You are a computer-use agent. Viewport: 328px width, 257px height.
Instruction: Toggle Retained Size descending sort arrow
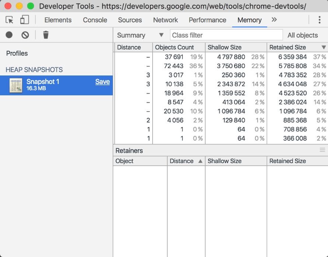point(324,47)
